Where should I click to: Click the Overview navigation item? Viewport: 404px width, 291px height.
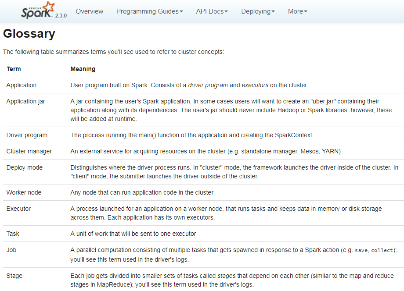coord(90,11)
